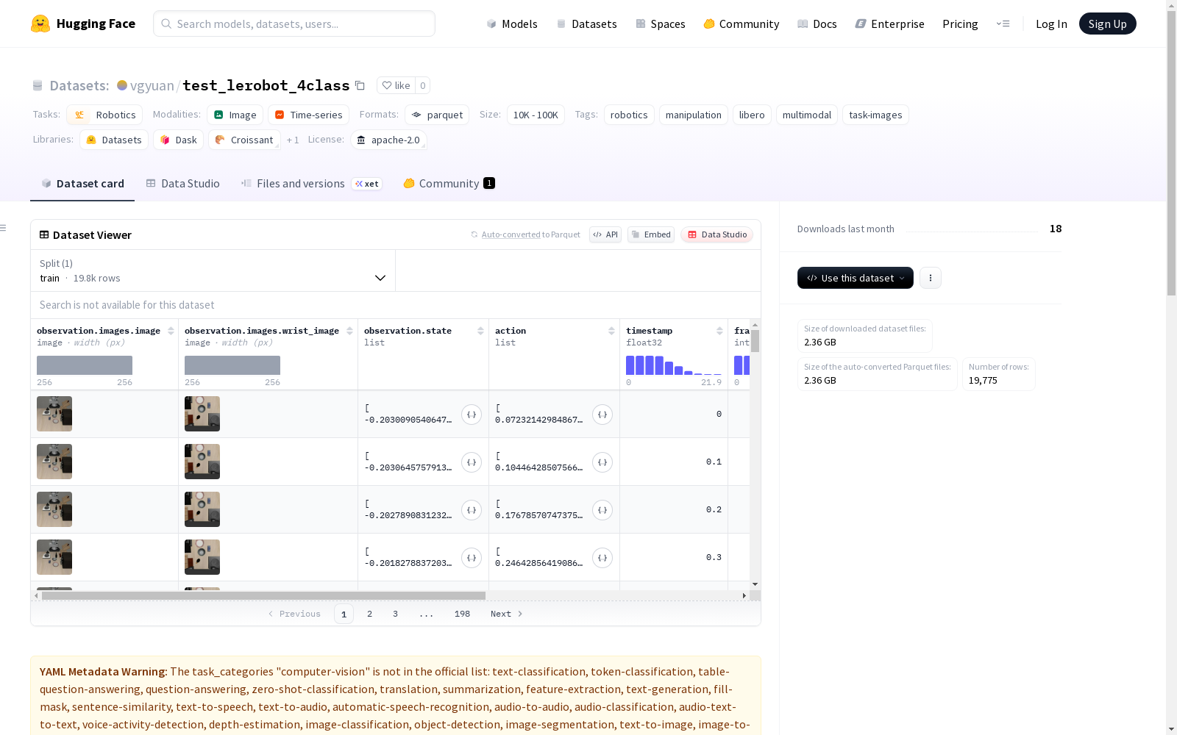Toggle the table of contents sidebar icon

pyautogui.click(x=4, y=228)
